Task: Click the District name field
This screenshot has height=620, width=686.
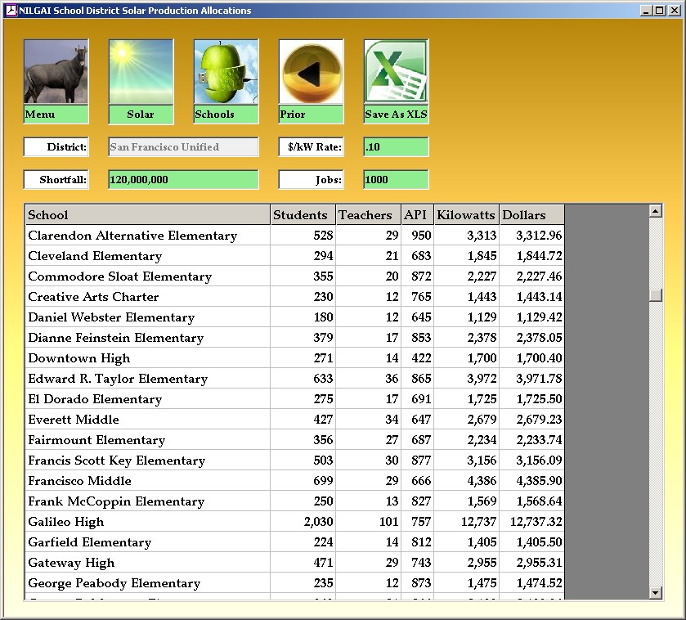Action: tap(183, 147)
